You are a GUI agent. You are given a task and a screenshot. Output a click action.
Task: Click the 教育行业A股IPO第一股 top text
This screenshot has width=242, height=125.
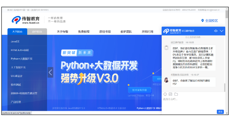click(28, 10)
